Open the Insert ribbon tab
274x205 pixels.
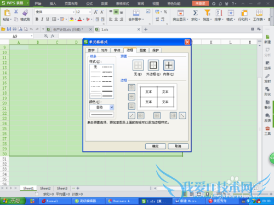tap(53, 3)
